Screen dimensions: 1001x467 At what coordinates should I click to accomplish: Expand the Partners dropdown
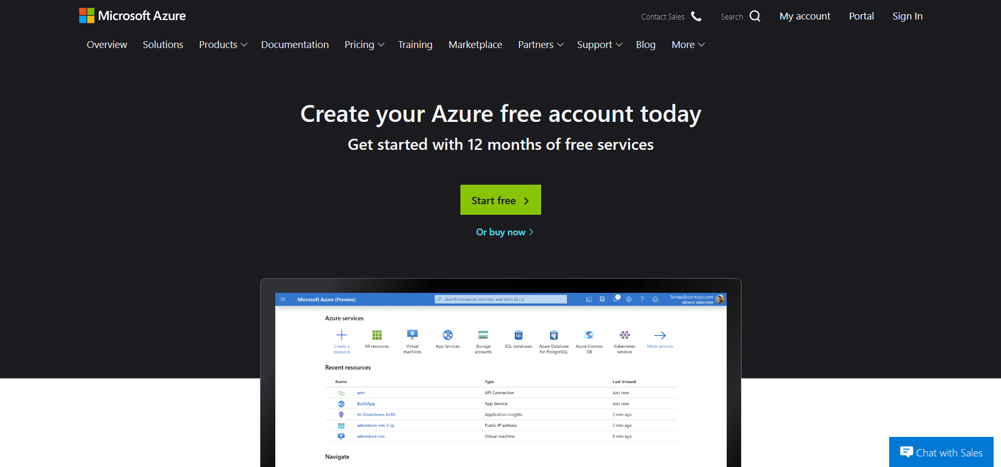tap(541, 45)
